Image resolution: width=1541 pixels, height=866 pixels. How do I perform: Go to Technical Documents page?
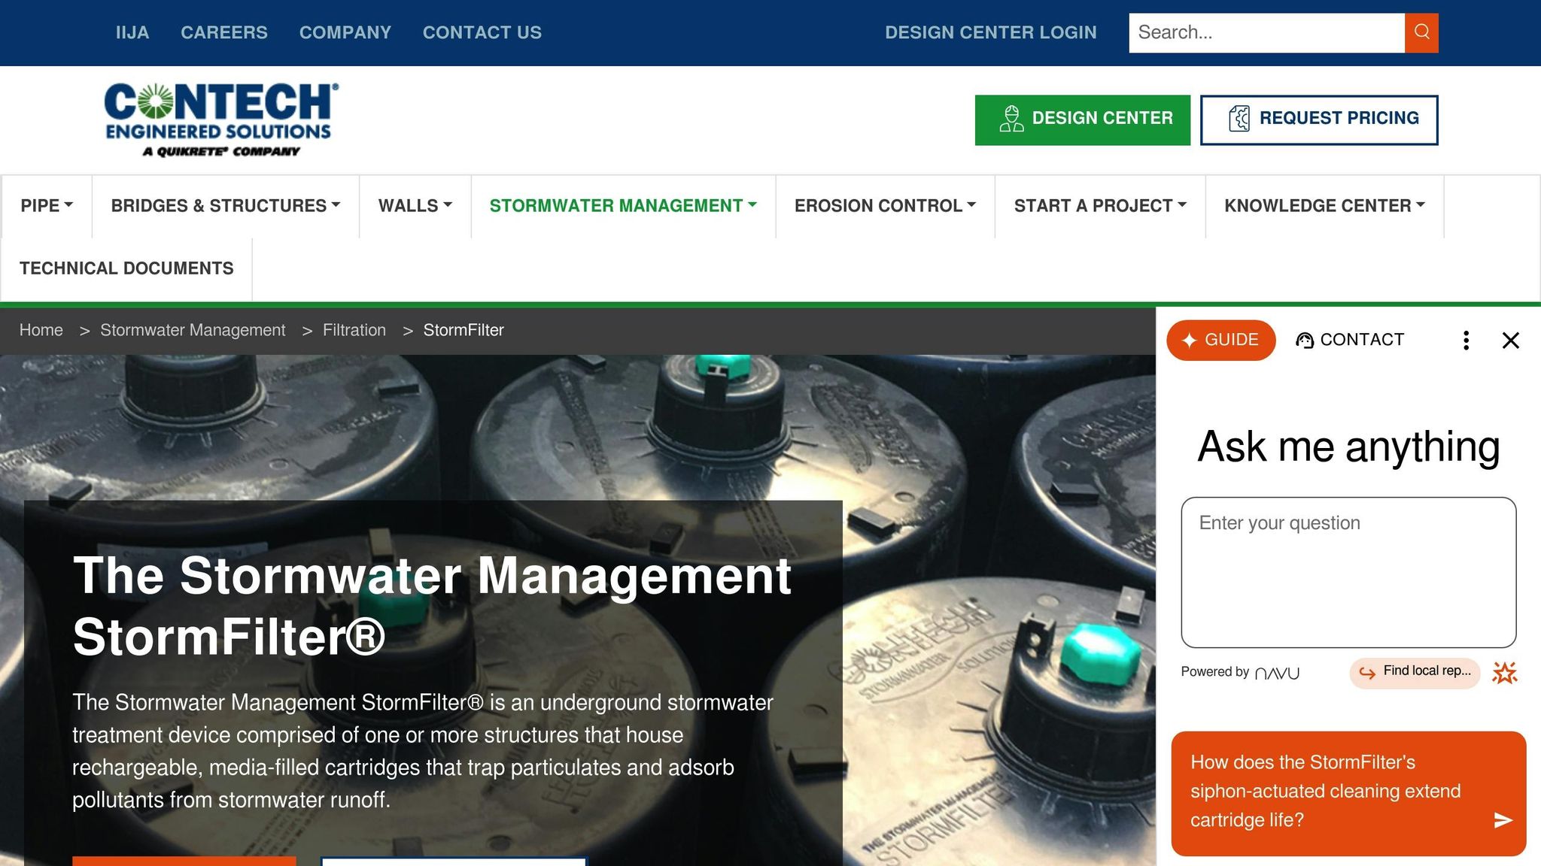[x=126, y=268]
